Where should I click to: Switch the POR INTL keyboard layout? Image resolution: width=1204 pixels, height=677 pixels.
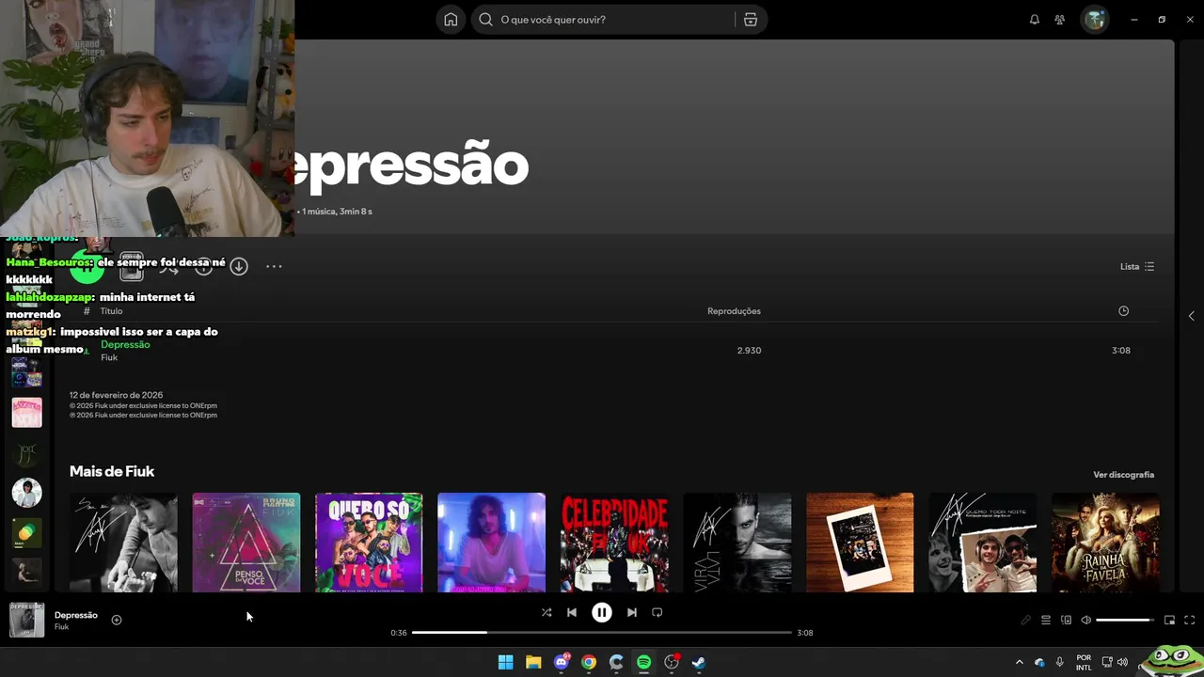pos(1084,662)
